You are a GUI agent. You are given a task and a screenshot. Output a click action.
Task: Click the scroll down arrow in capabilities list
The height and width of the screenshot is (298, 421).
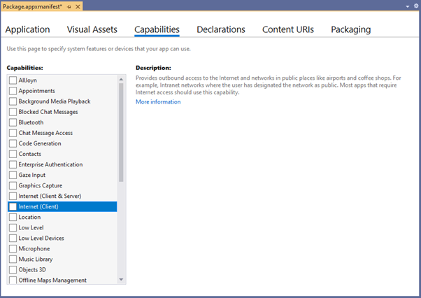[x=121, y=280]
